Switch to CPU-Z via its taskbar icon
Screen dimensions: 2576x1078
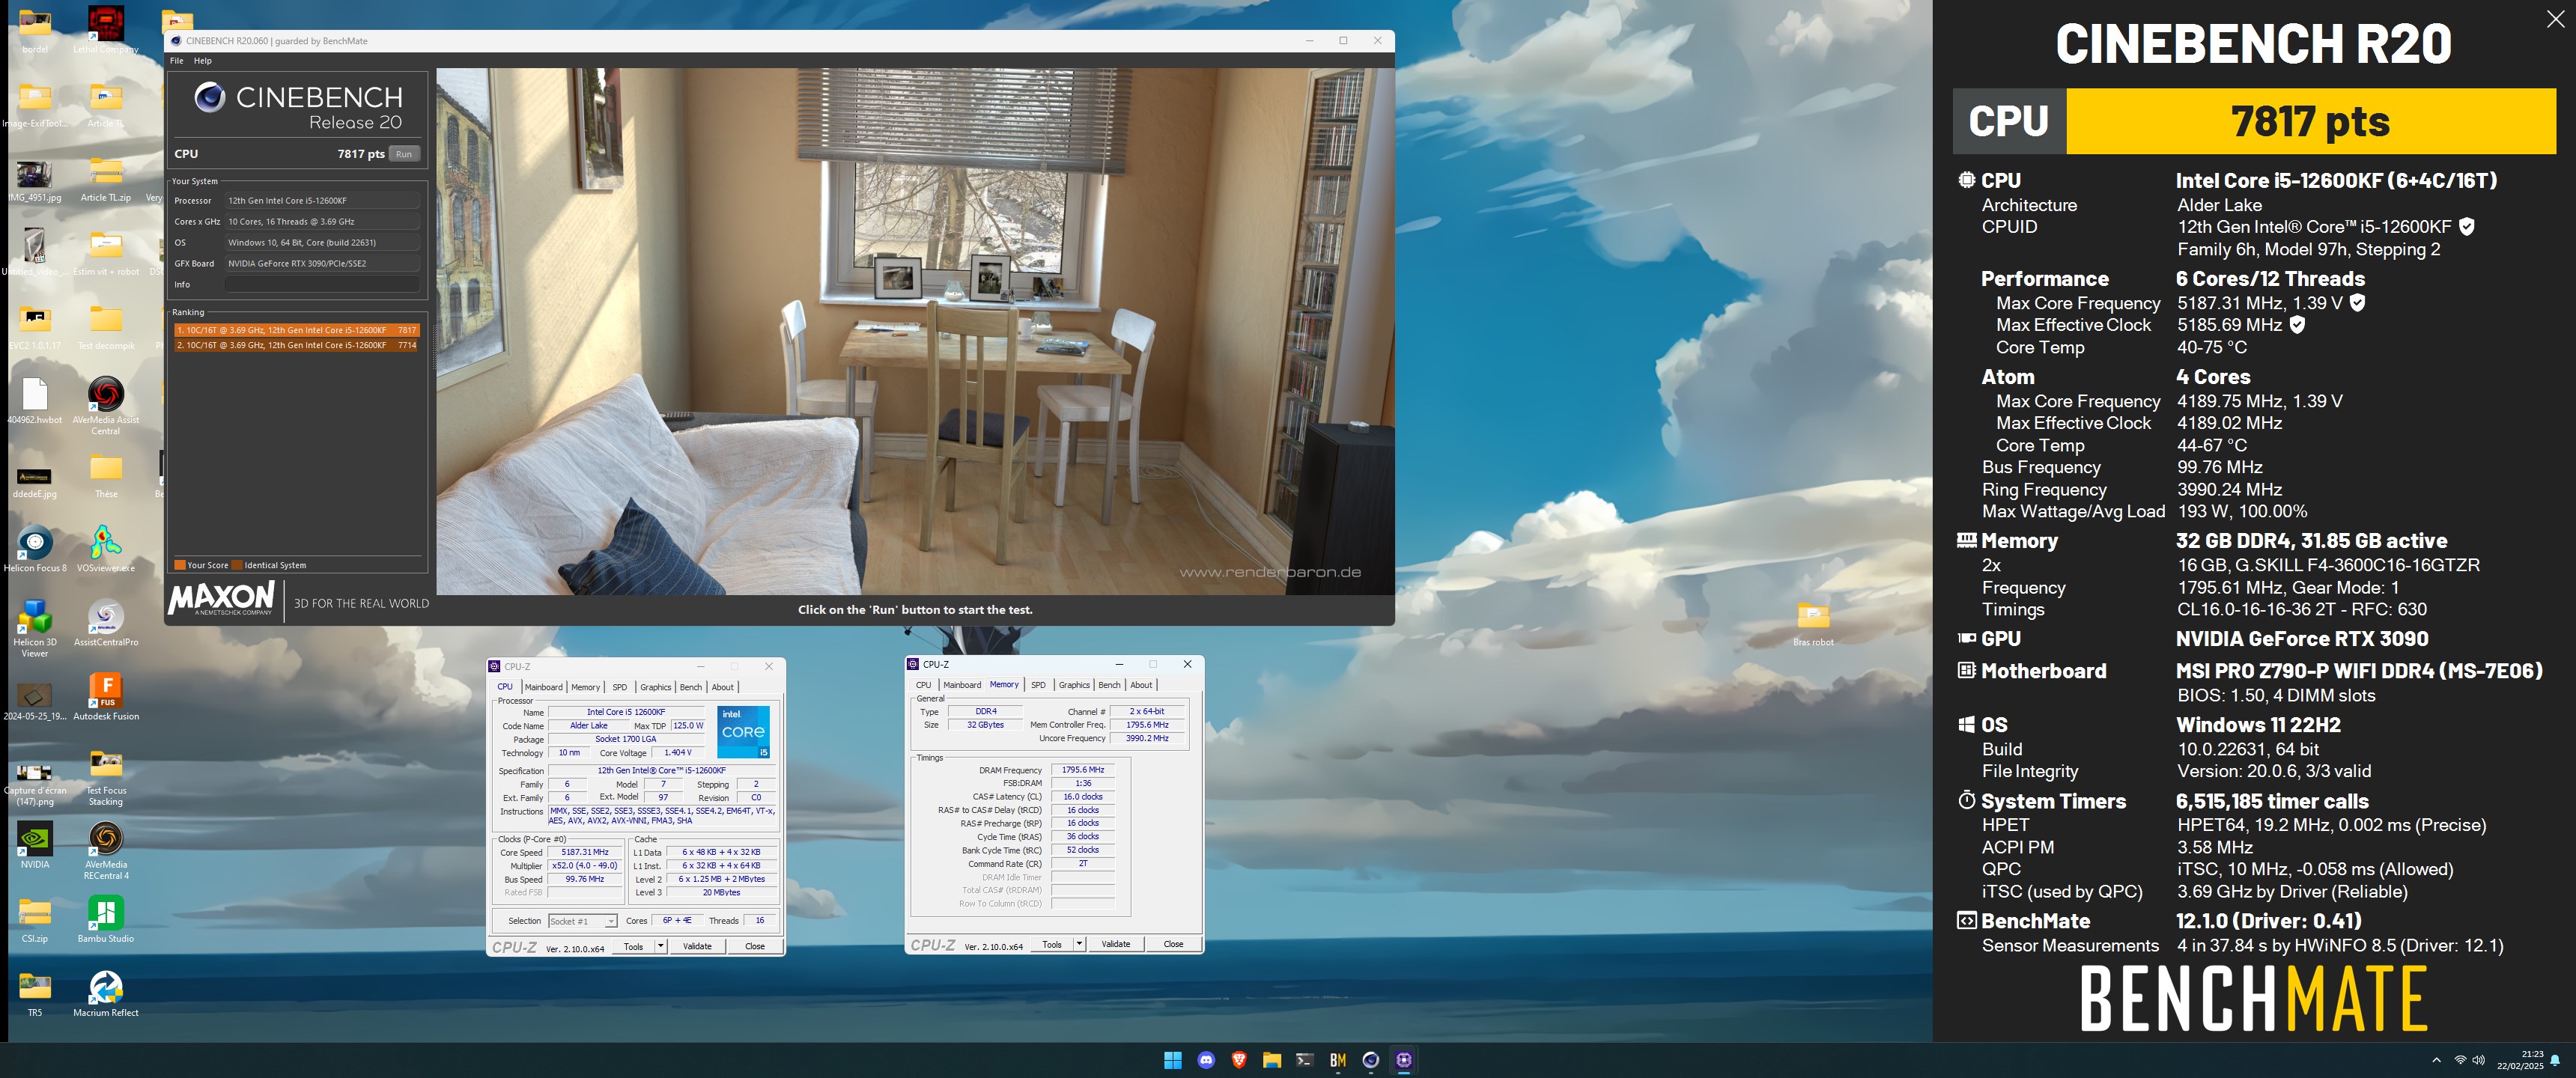(1404, 1060)
